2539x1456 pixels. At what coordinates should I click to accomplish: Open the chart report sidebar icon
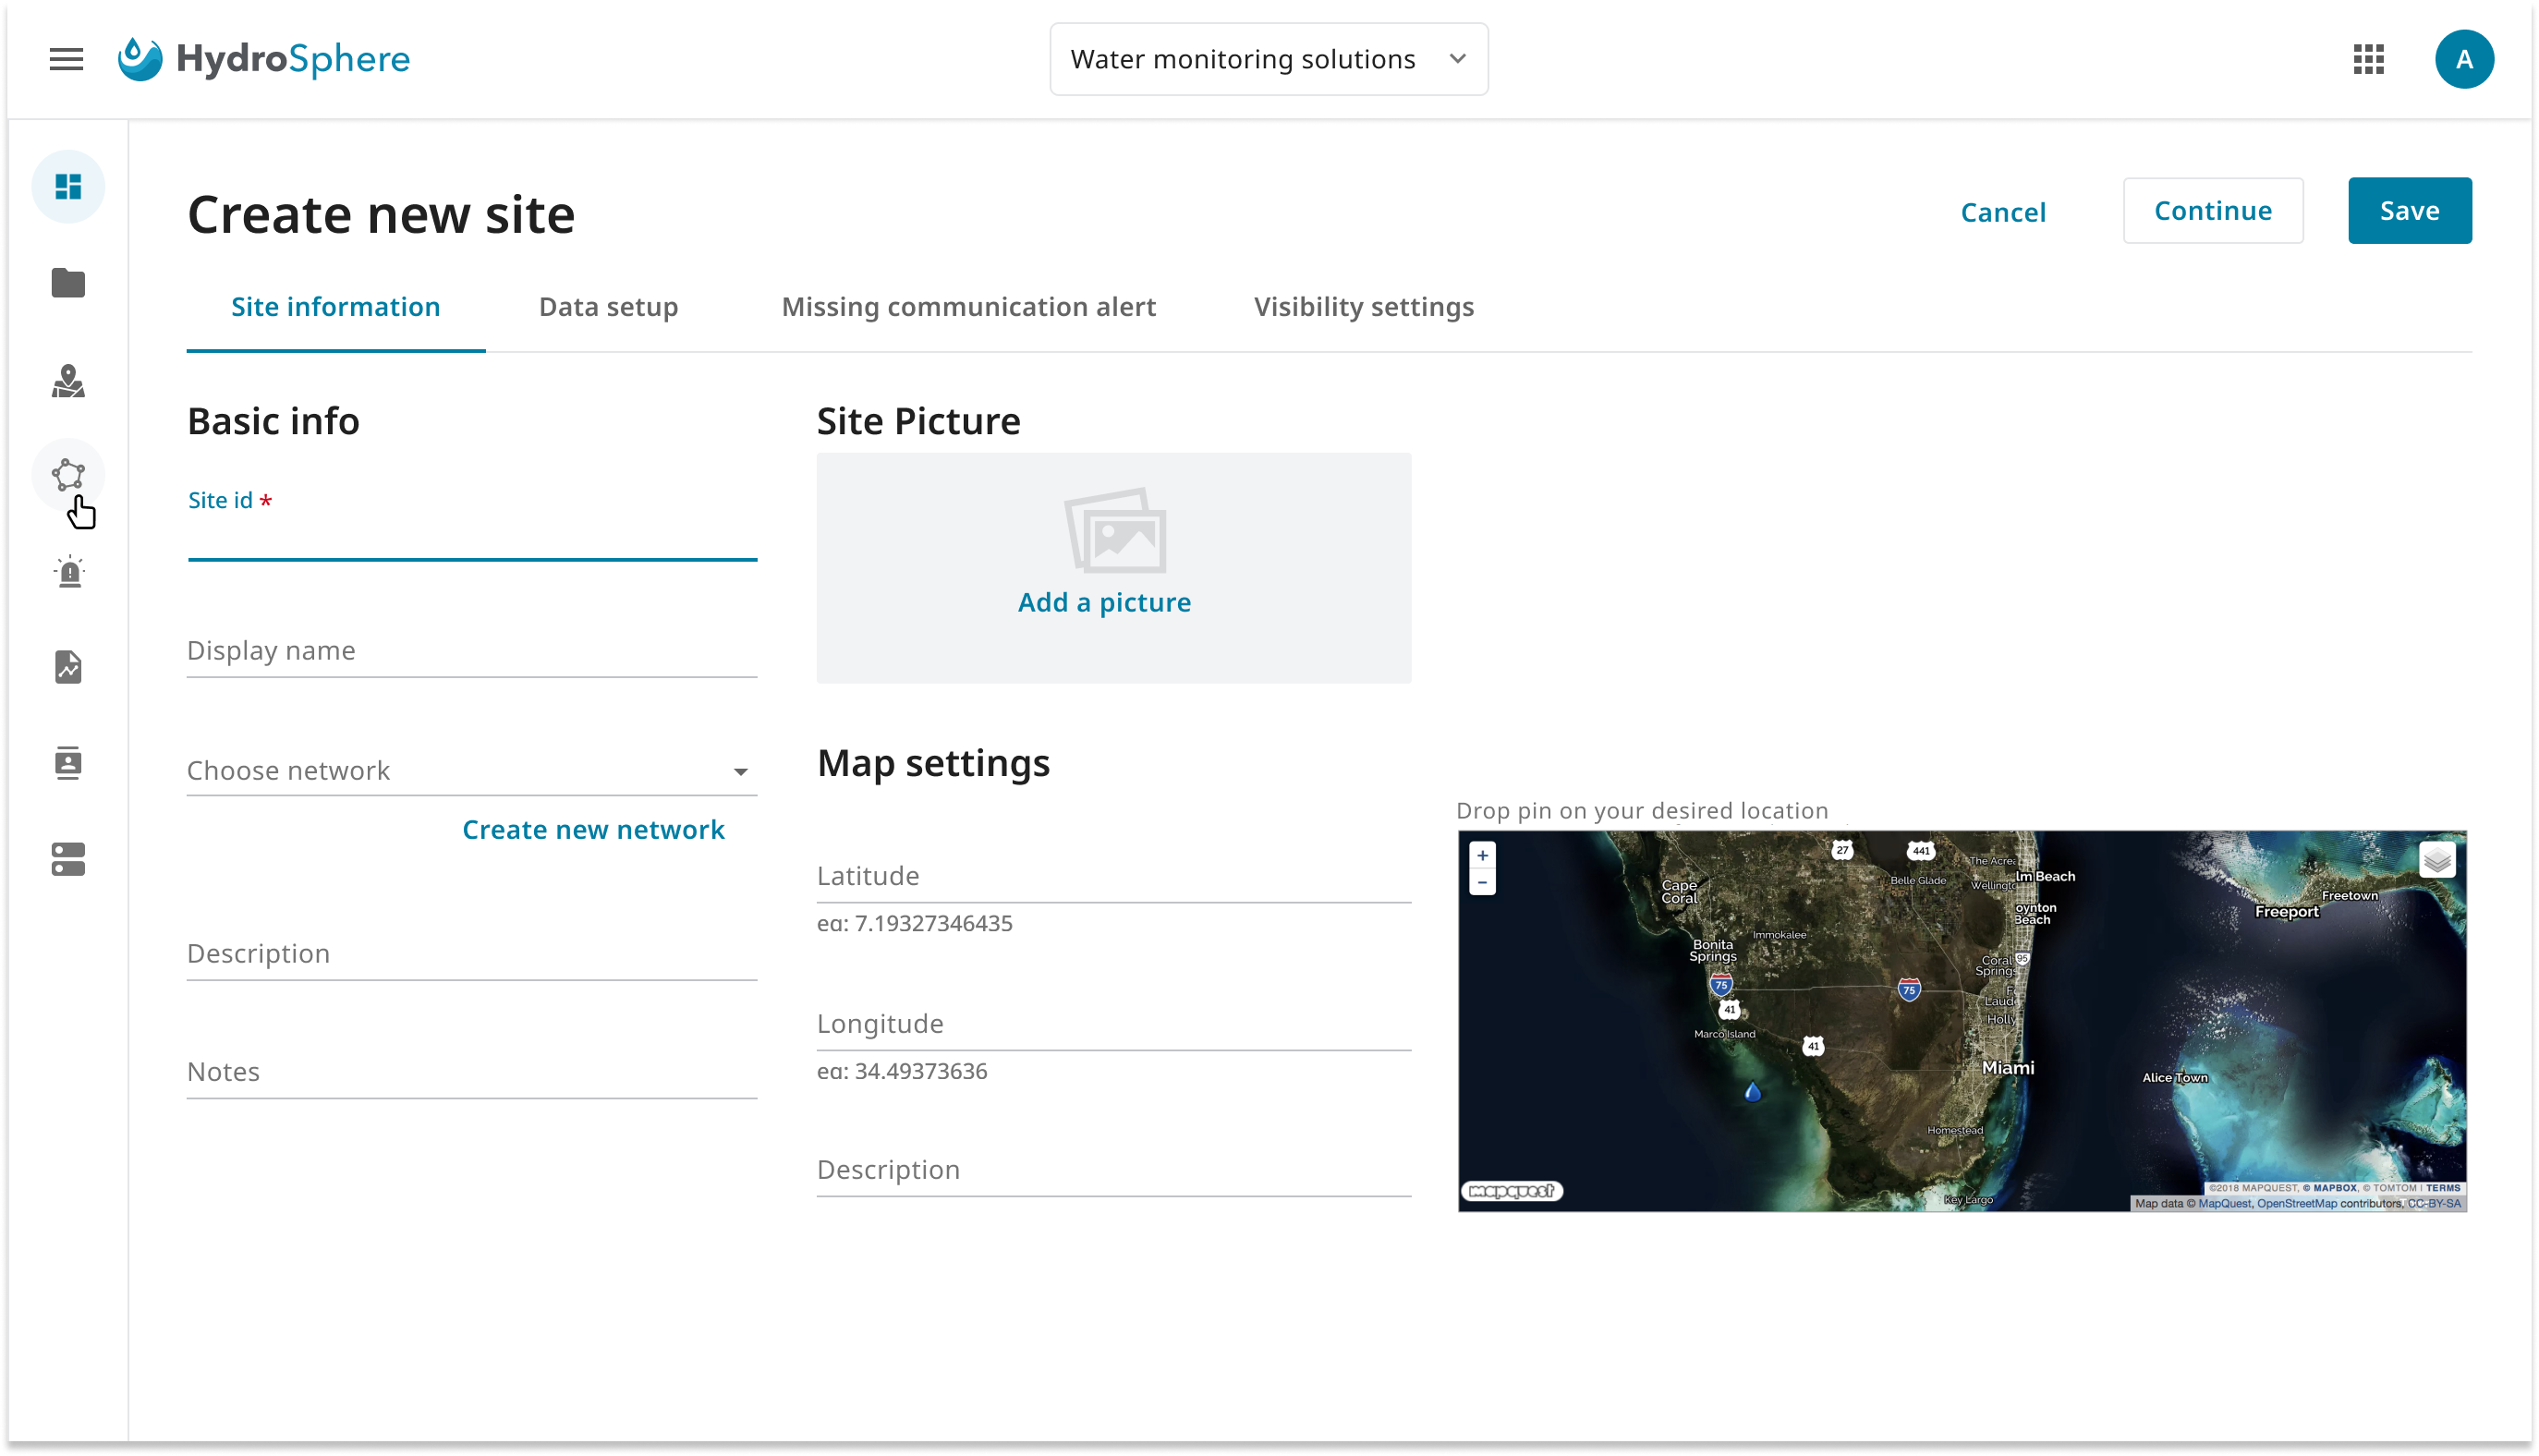[x=68, y=667]
